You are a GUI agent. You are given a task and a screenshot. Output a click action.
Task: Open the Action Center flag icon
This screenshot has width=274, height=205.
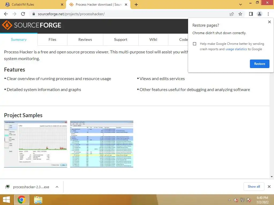(249, 200)
